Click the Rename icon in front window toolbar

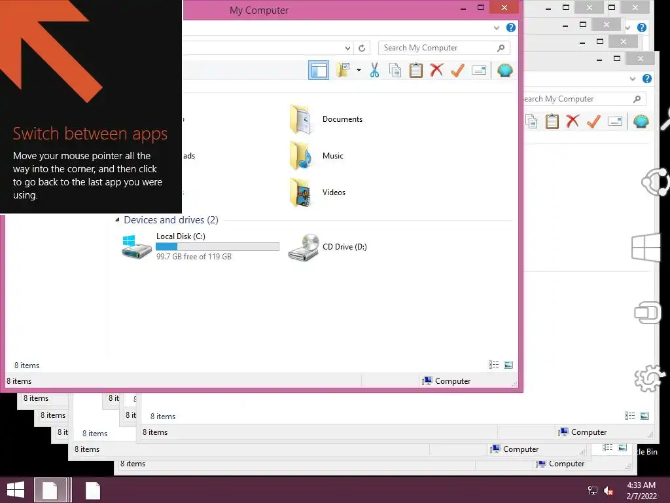478,70
